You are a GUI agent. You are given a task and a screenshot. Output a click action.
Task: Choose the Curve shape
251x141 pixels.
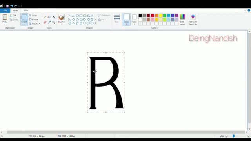click(x=73, y=16)
